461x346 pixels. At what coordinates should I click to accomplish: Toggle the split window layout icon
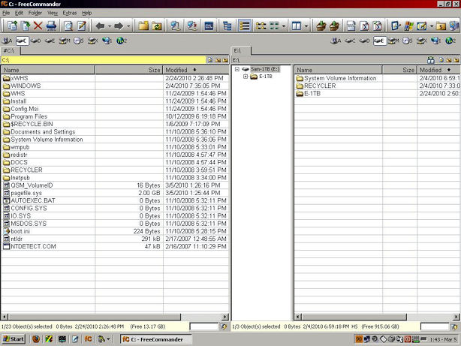(297, 26)
